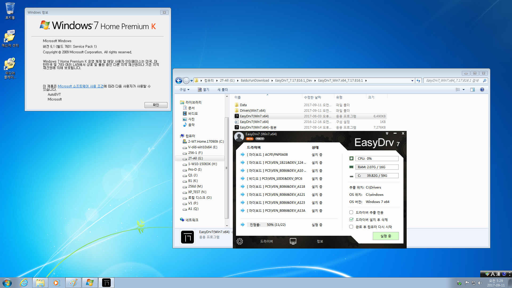This screenshot has height=288, width=512.
Task: Open EasyDrv title bar dropdown menu arrow
Action: point(387,133)
